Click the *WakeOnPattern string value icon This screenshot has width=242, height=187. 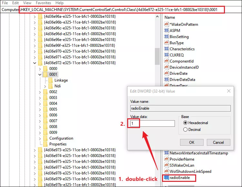[166, 24]
